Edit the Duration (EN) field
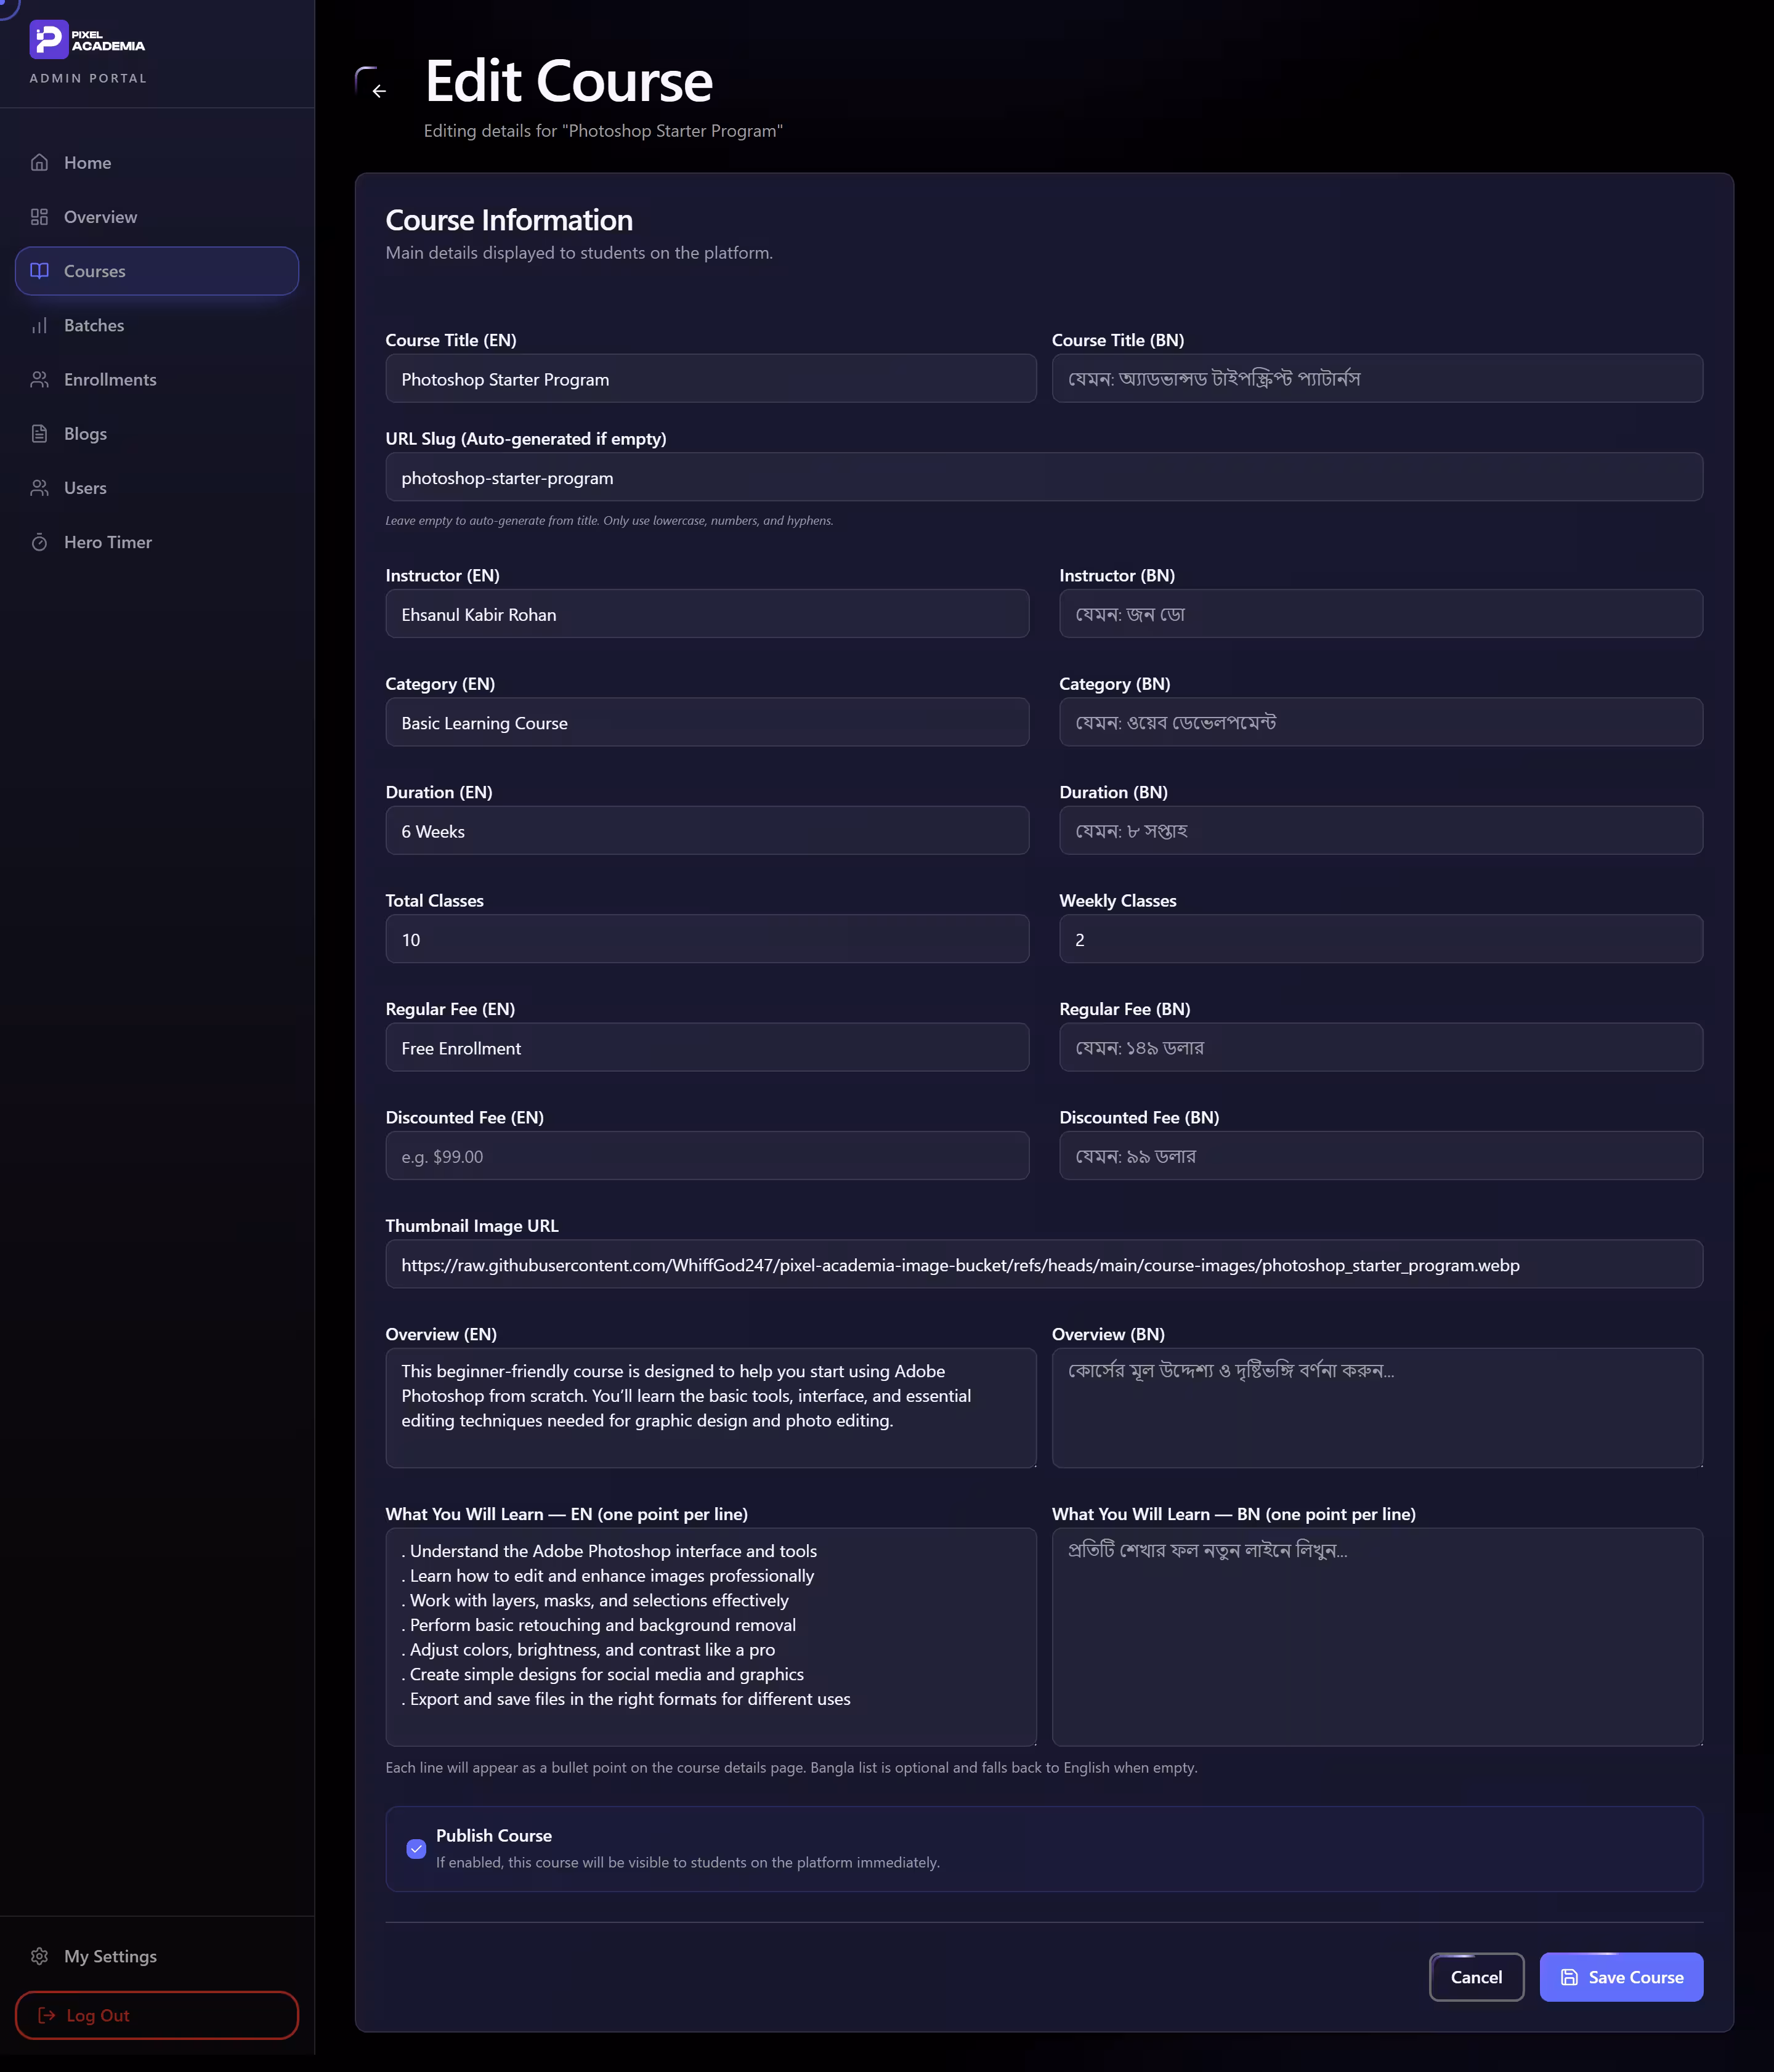 click(707, 831)
